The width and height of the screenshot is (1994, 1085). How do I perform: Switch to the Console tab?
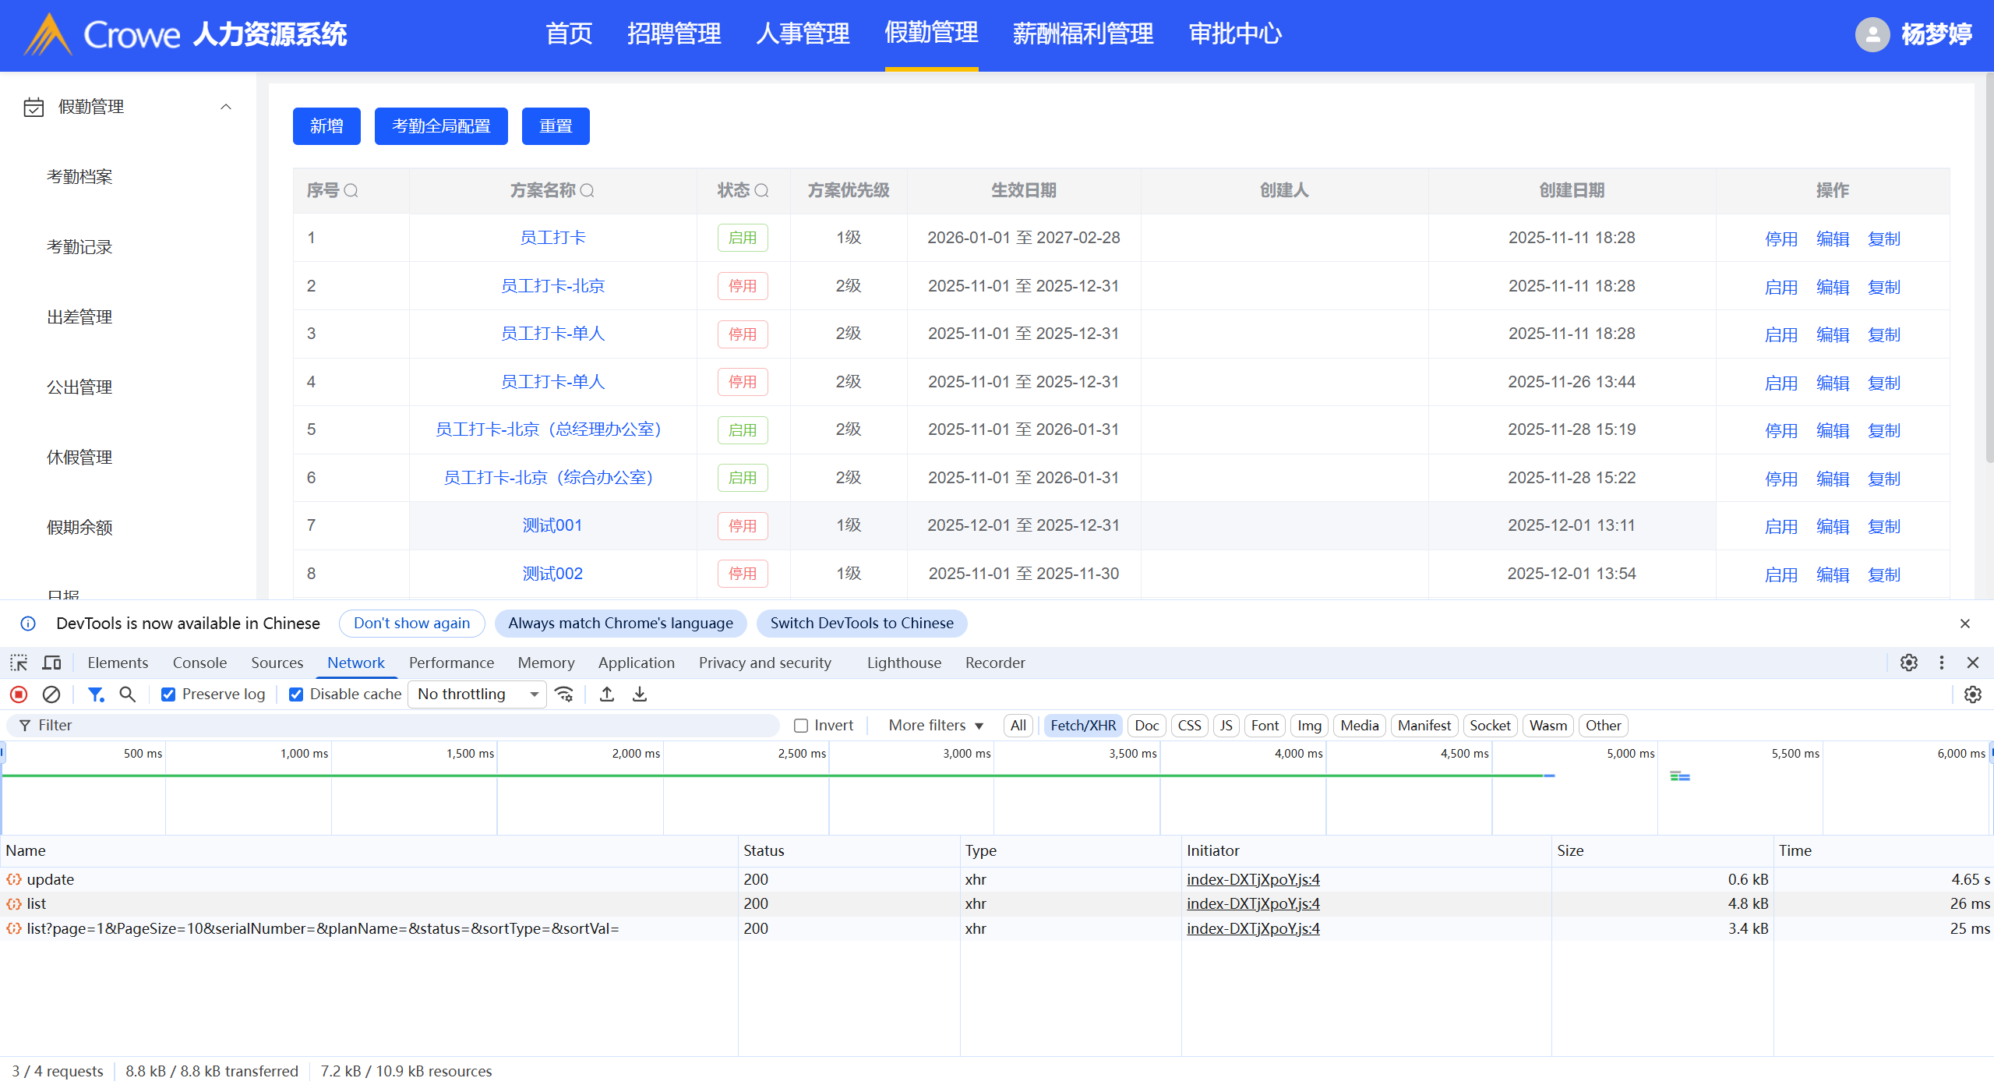(199, 663)
